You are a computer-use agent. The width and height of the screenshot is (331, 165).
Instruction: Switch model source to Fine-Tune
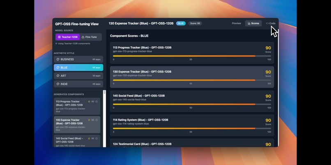pos(89,37)
